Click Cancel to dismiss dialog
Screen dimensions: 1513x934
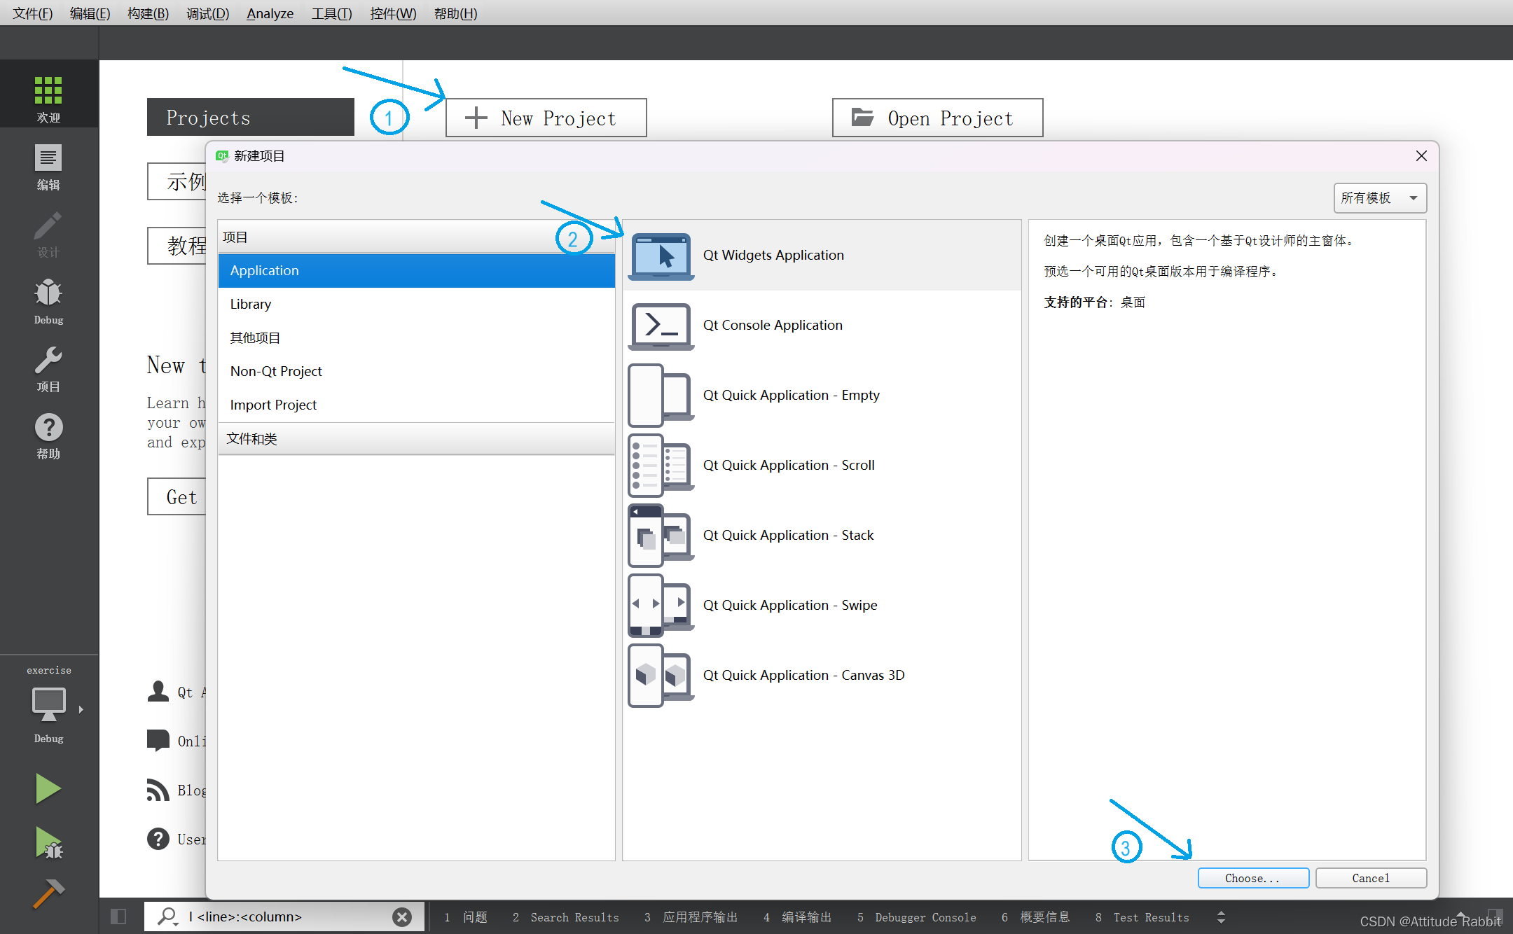pos(1370,876)
